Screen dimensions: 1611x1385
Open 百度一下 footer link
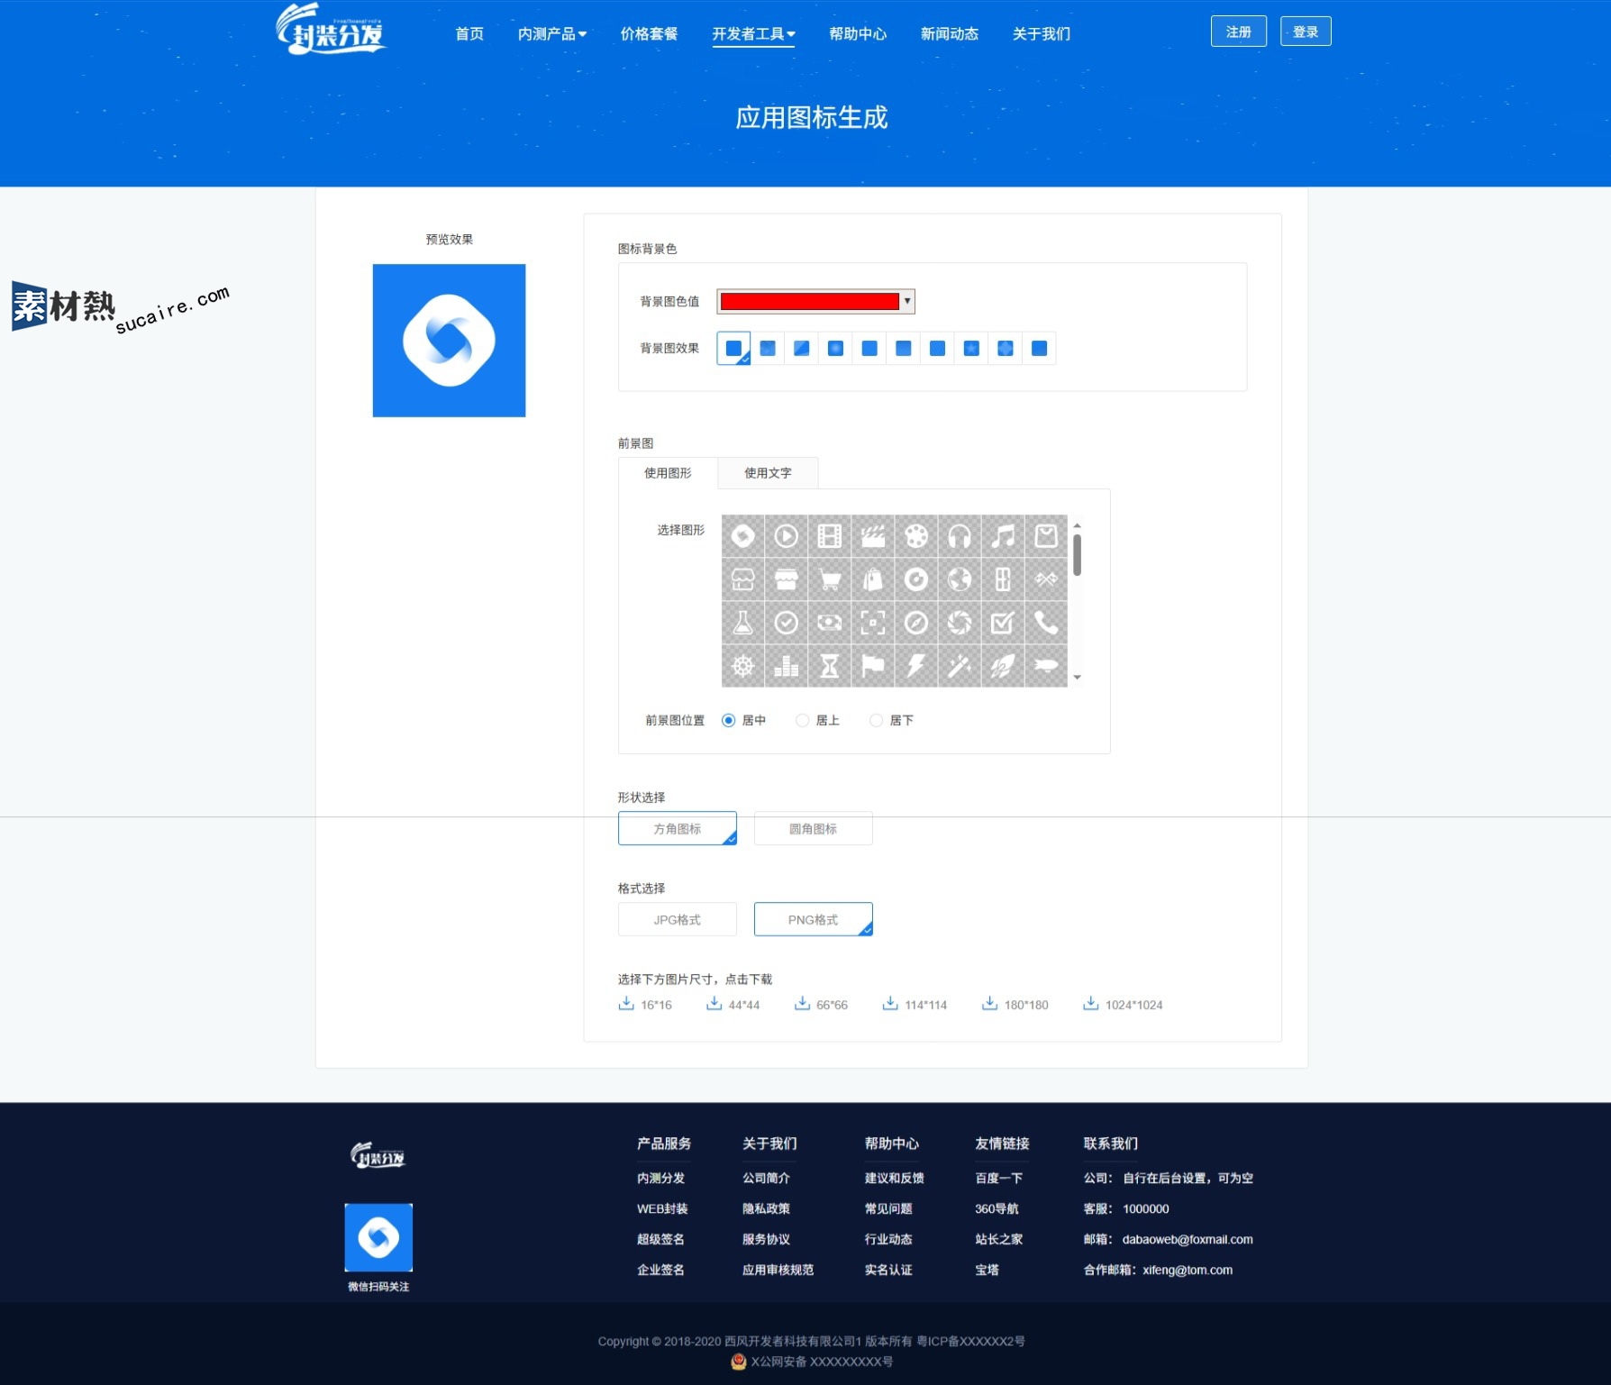coord(998,1179)
